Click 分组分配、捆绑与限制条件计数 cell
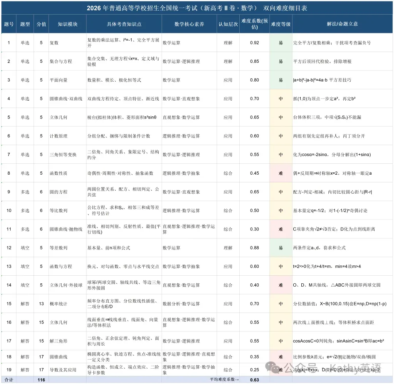The image size is (394, 384). point(124,136)
